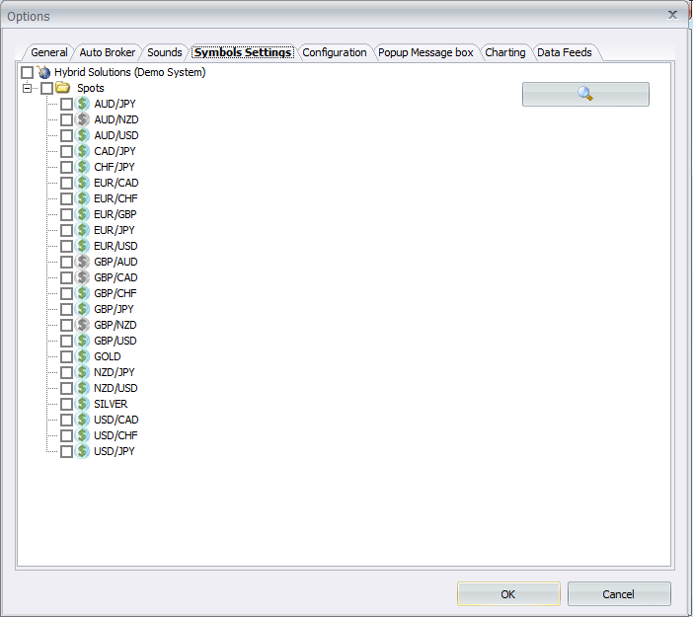
Task: Tick the GBP/USD checkbox
Action: point(66,341)
